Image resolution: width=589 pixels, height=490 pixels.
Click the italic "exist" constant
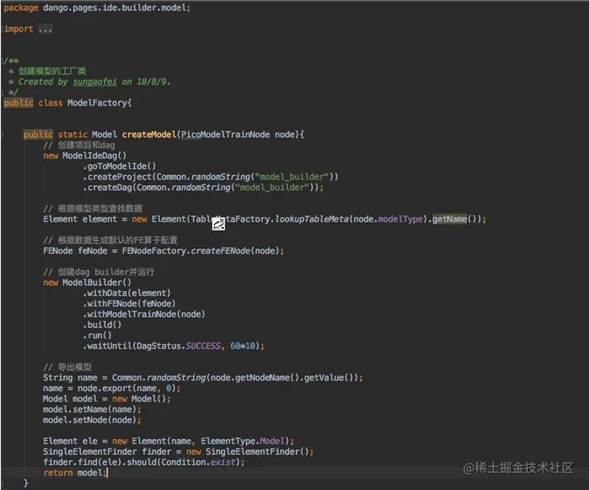click(x=223, y=462)
